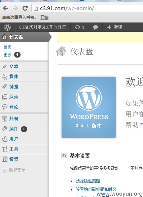Open the 文章 menu
Image resolution: width=143 pixels, height=197 pixels.
24,66
